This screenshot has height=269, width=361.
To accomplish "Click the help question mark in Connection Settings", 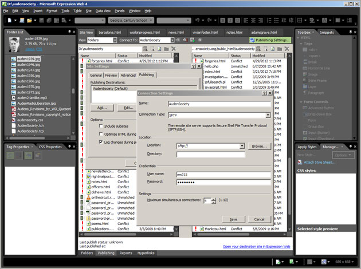I will click(x=265, y=93).
